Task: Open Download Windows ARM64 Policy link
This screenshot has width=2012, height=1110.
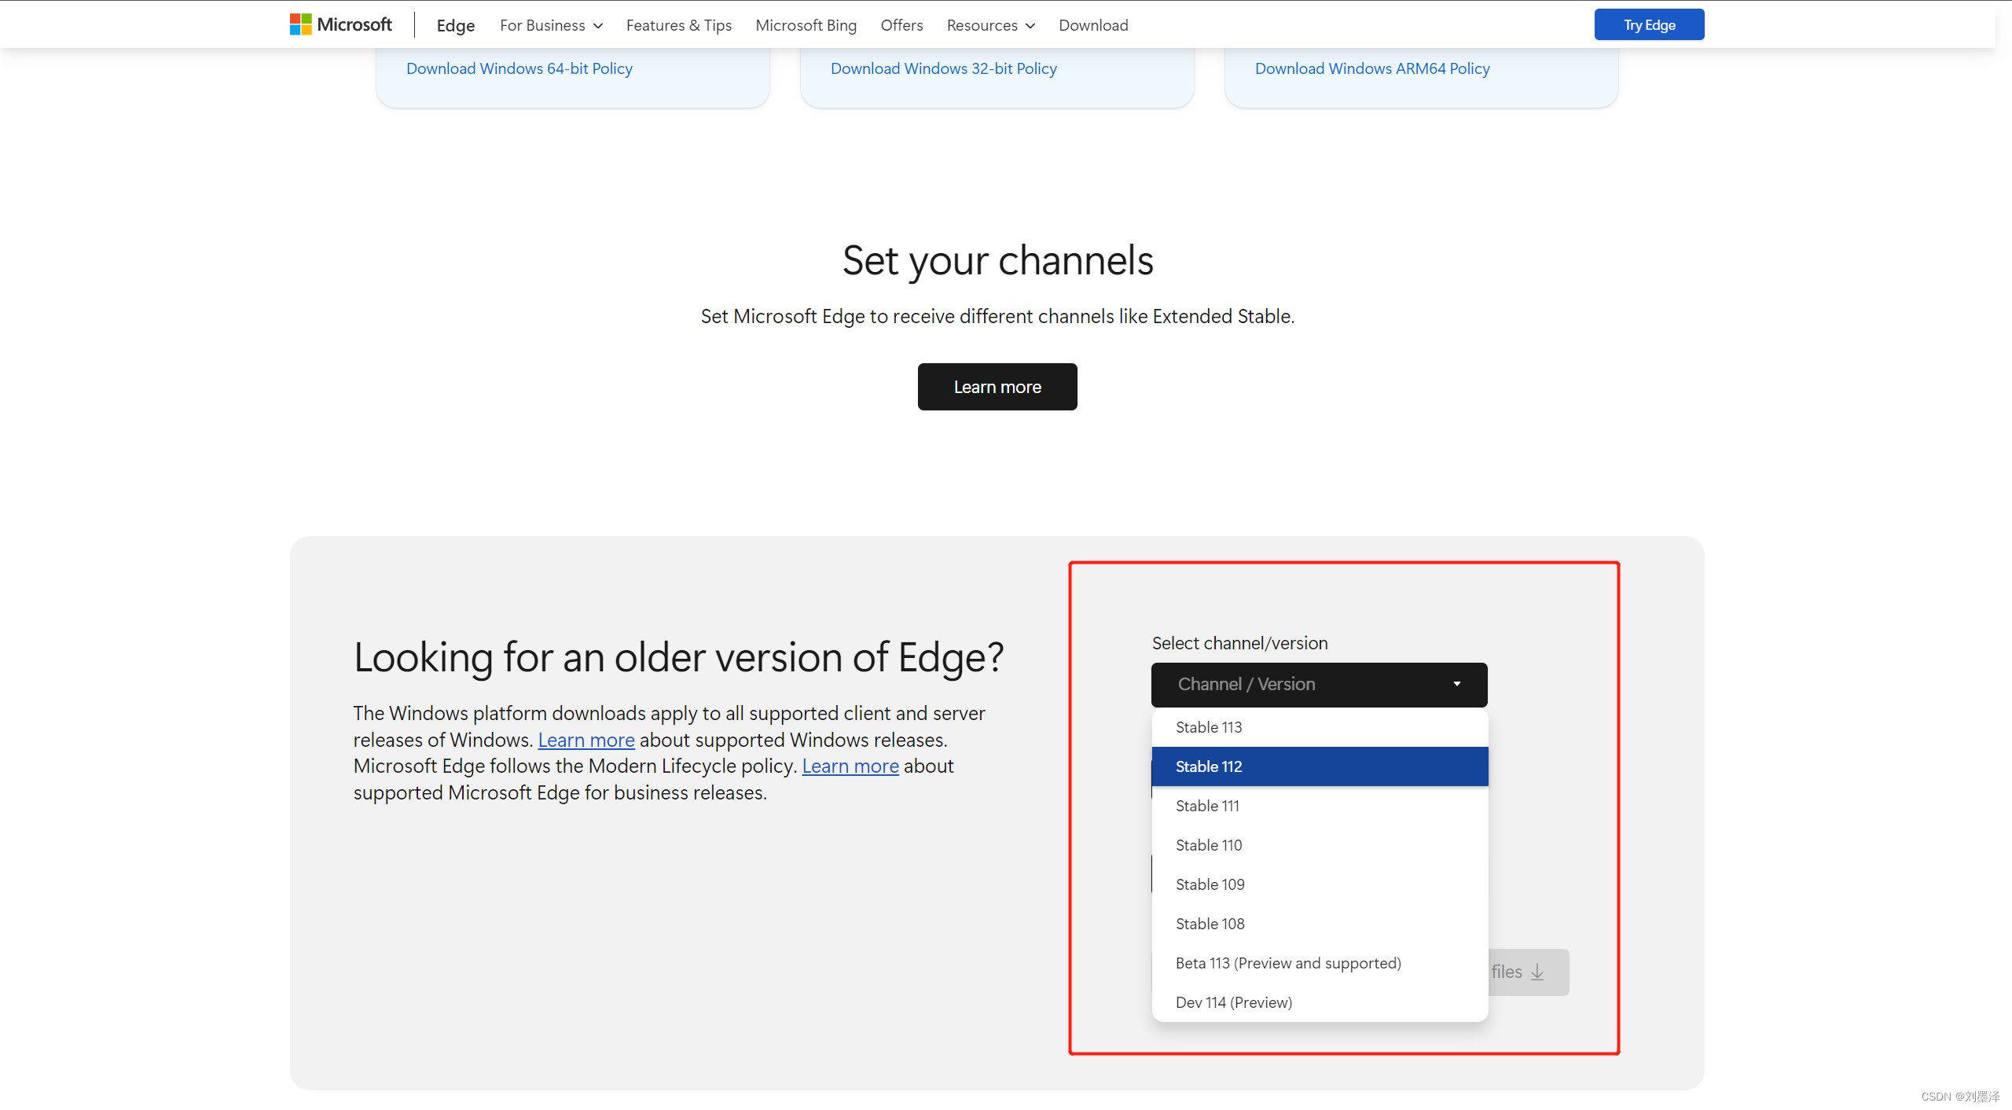Action: tap(1371, 68)
